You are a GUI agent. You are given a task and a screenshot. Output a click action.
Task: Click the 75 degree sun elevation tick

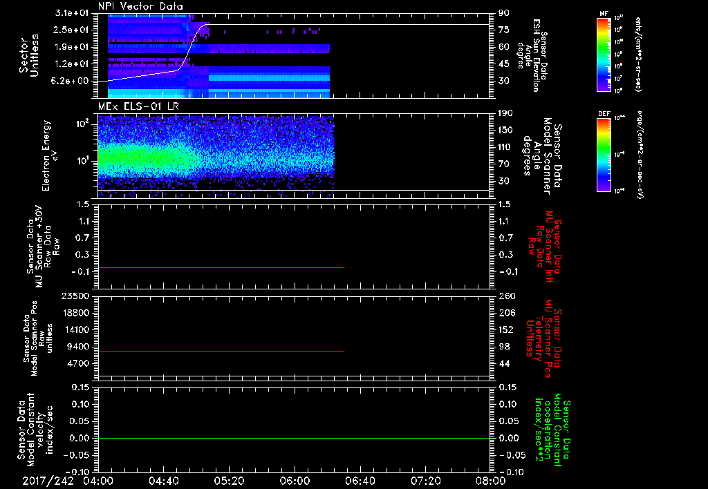504,30
